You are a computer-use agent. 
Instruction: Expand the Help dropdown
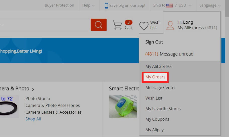(88, 5)
